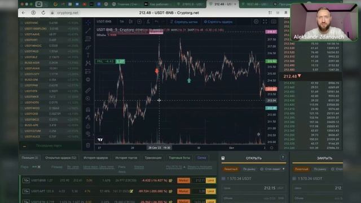361x203 pixels.
Task: Click the Market button in USDT-BNB position row
Action: (183, 180)
